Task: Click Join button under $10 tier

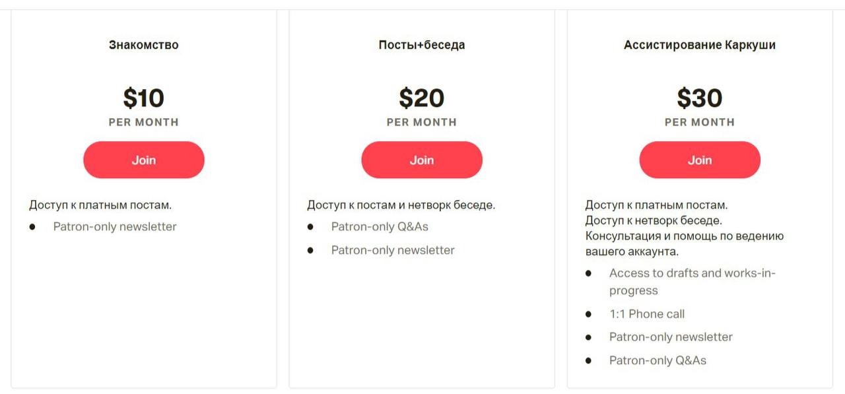Action: click(x=143, y=160)
